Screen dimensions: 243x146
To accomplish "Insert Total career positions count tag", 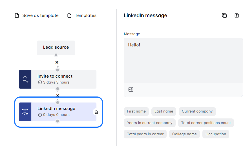I will (206, 123).
